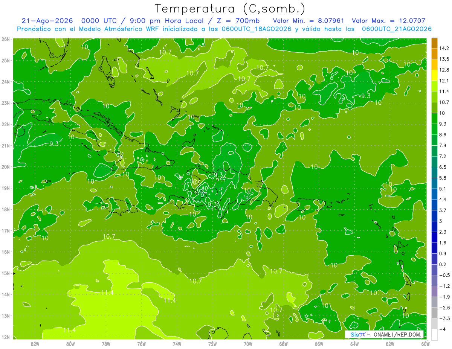Click the 18N latitude axis label

pos(6,209)
